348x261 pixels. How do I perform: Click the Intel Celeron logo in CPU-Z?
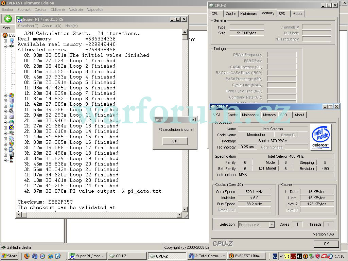click(x=321, y=137)
